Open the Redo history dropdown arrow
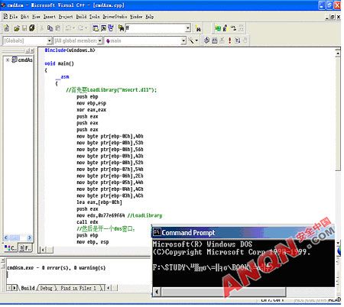344x307 pixels. tap(86, 28)
